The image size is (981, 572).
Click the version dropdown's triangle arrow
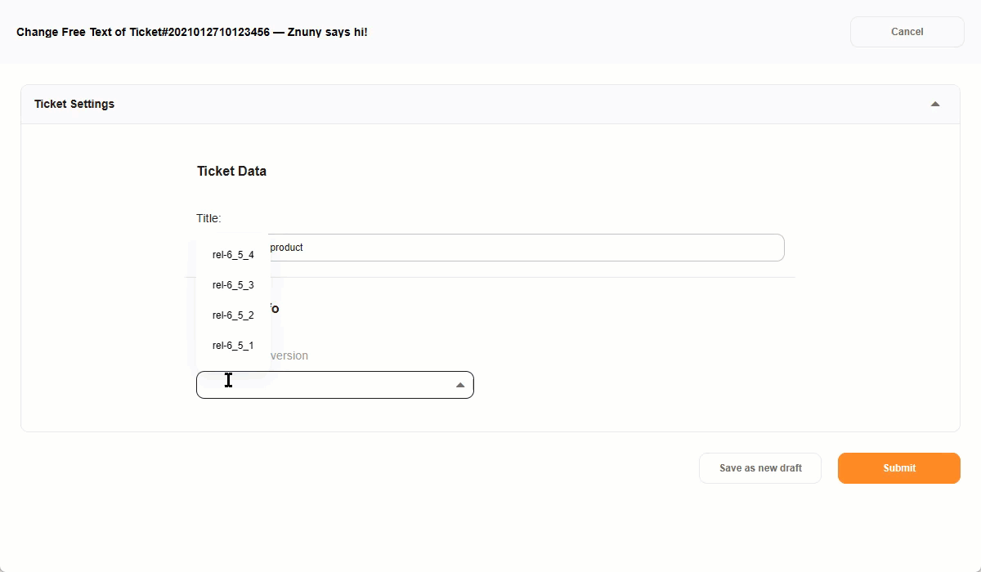[460, 385]
